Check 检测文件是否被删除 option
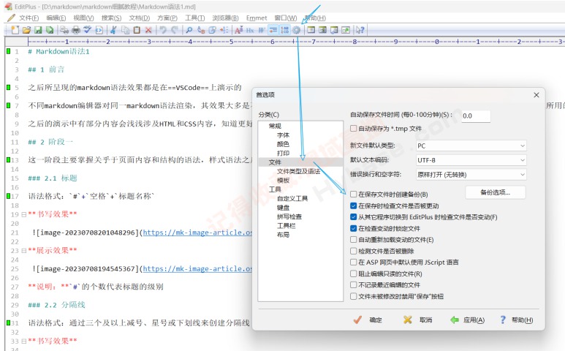565x351 pixels. (x=354, y=251)
